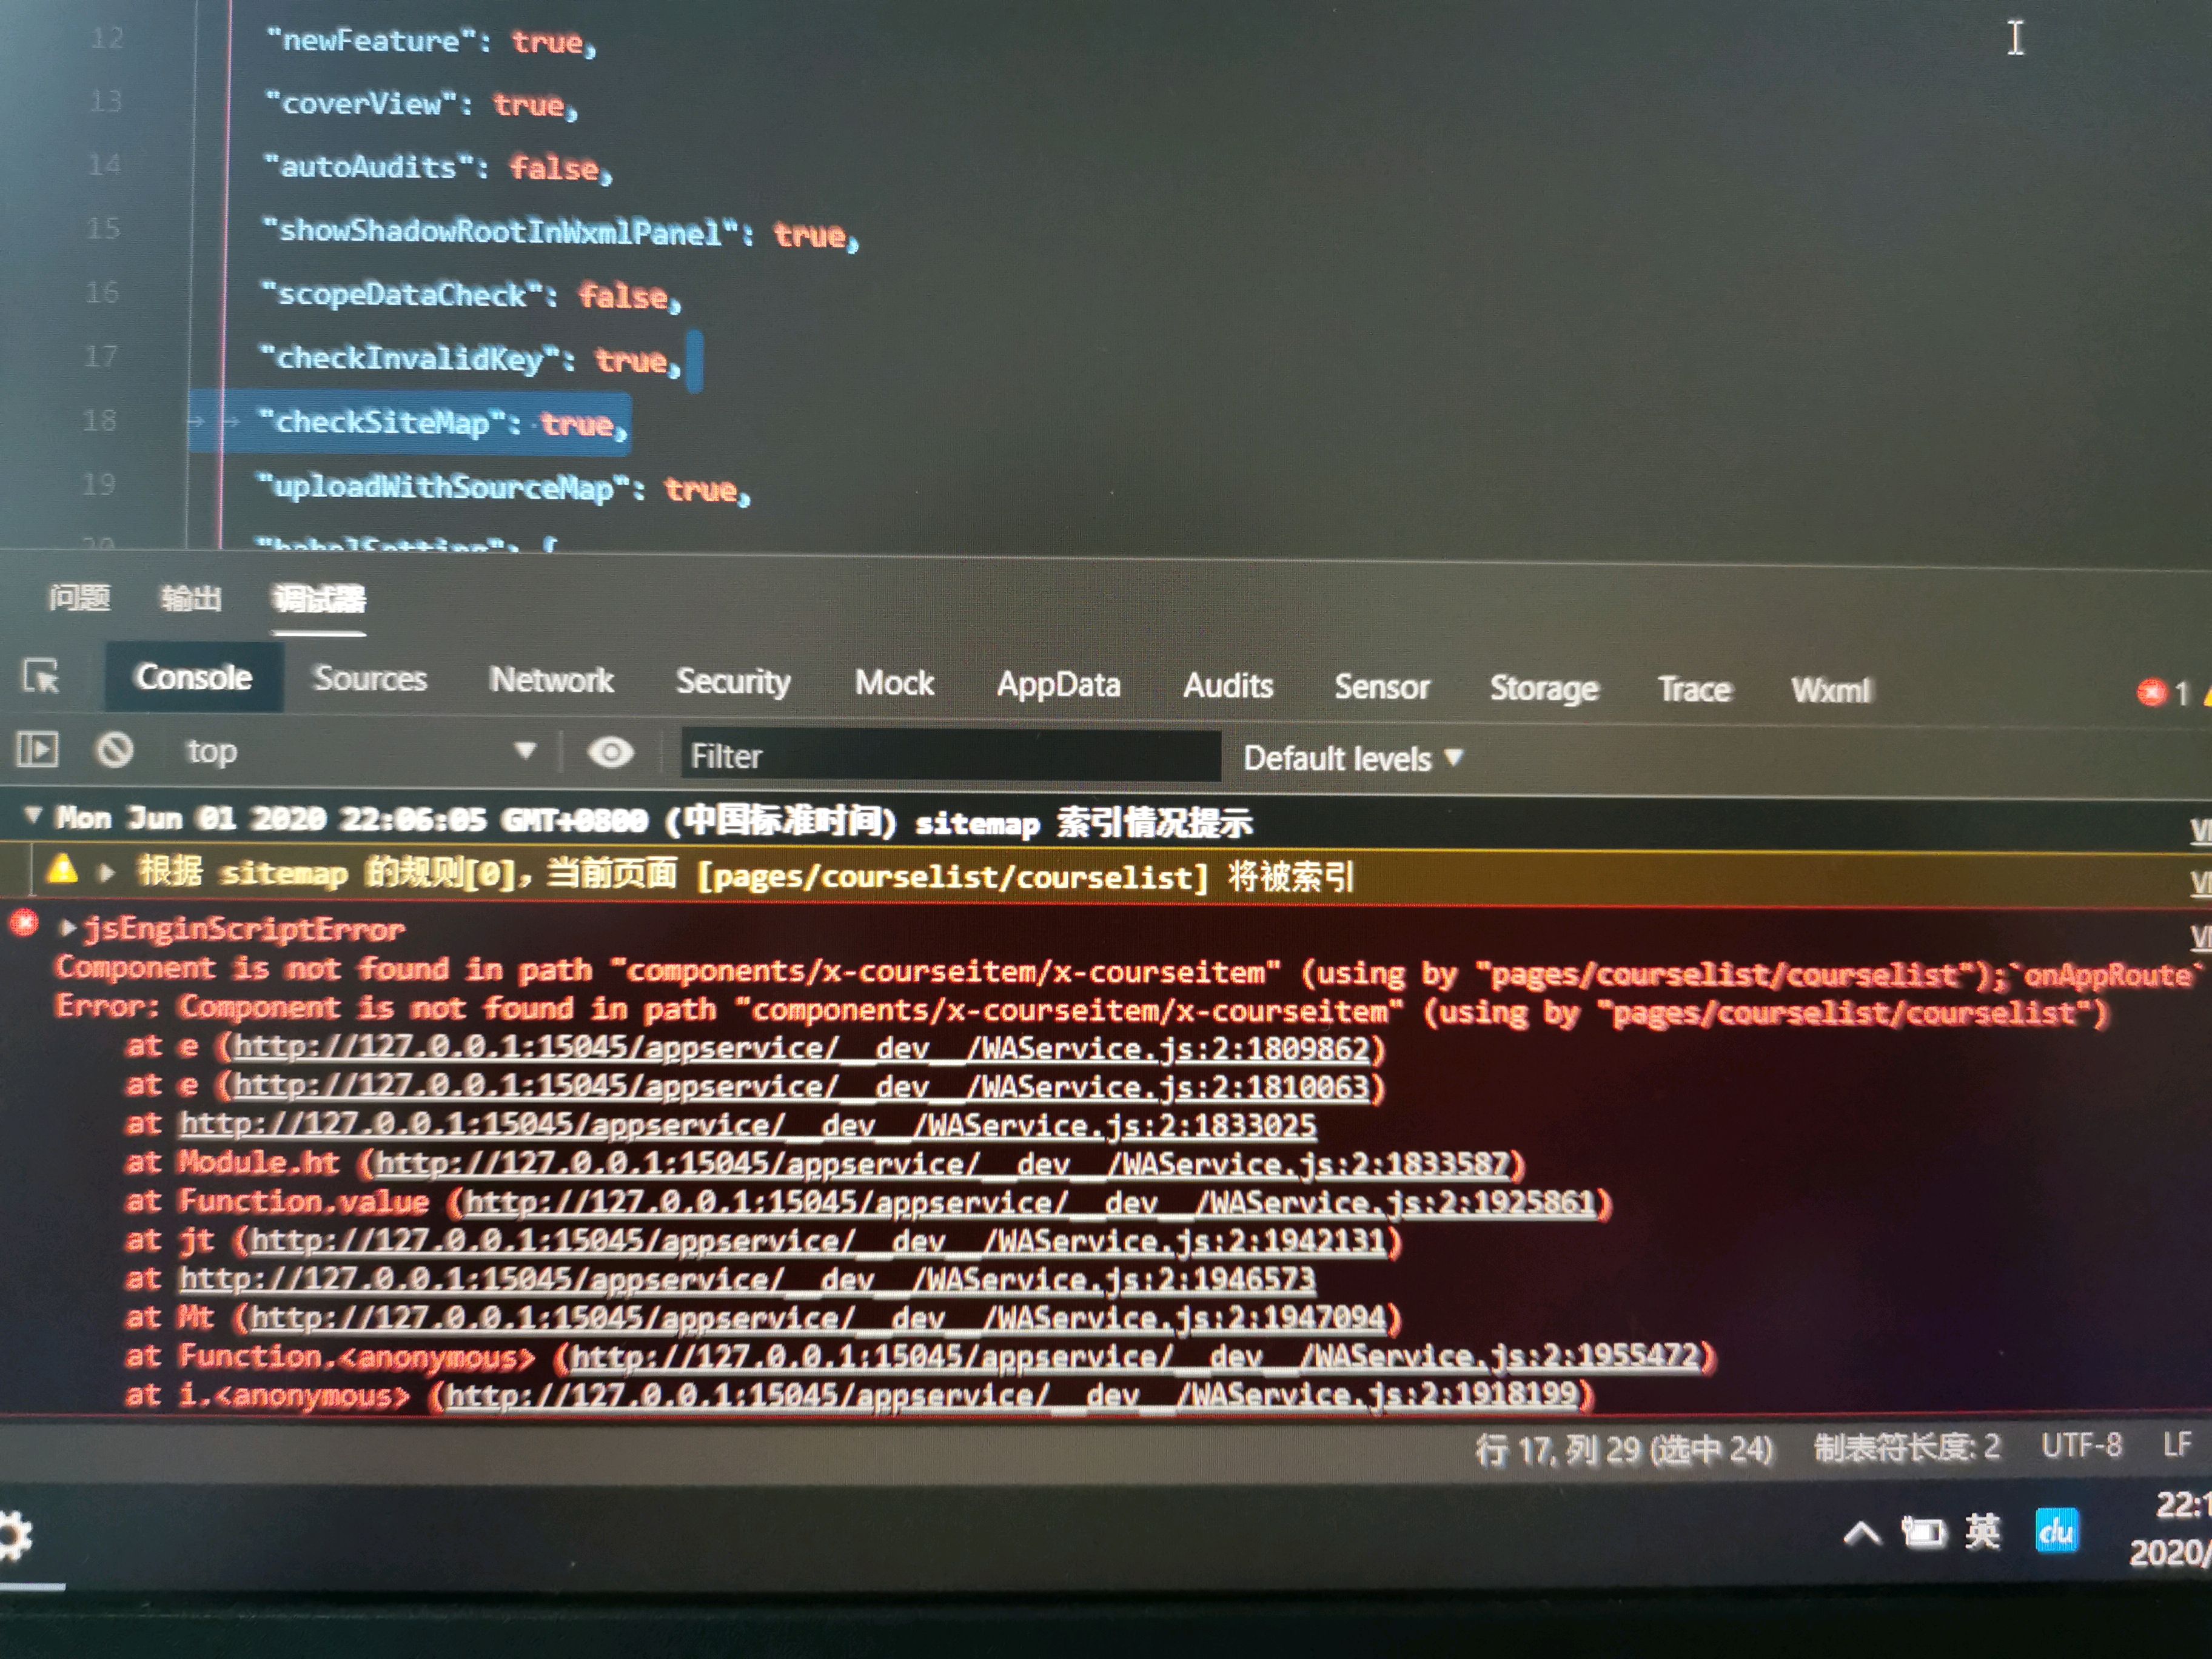The width and height of the screenshot is (2212, 1659).
Task: Toggle the live expression eye icon
Action: point(610,752)
